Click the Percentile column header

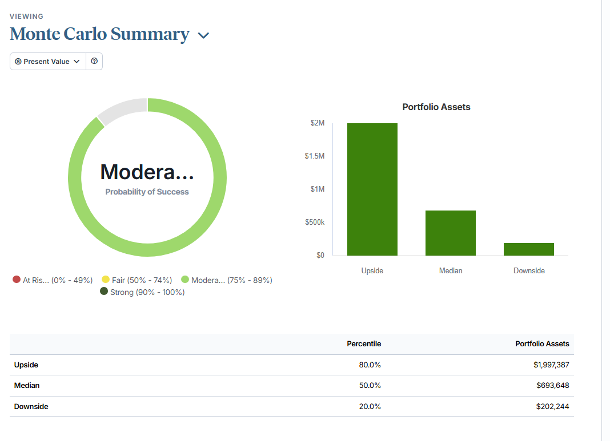(364, 344)
